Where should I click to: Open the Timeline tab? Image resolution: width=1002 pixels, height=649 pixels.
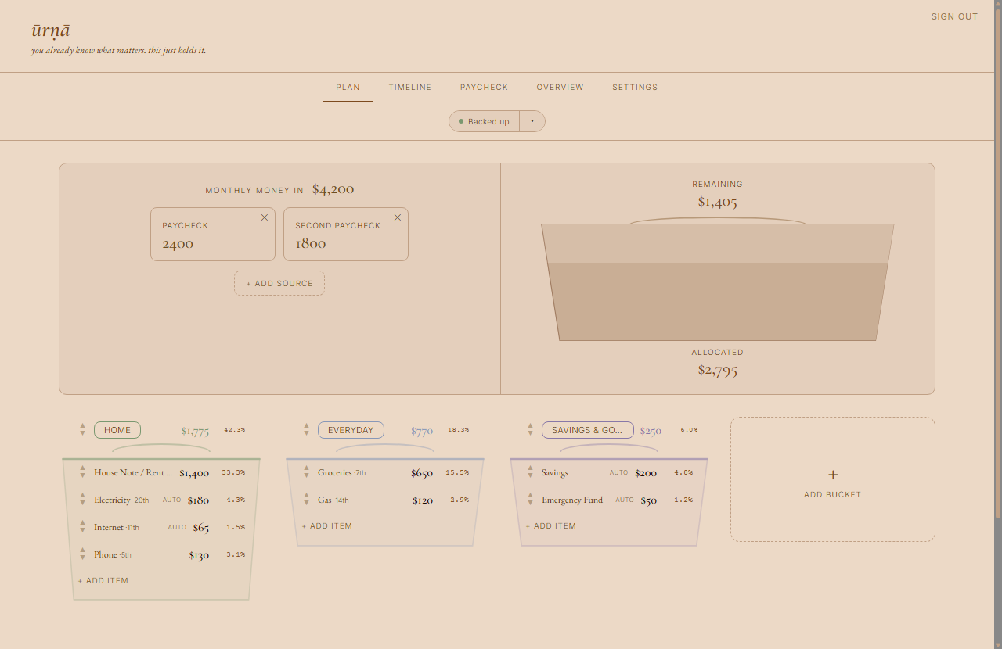(x=410, y=87)
